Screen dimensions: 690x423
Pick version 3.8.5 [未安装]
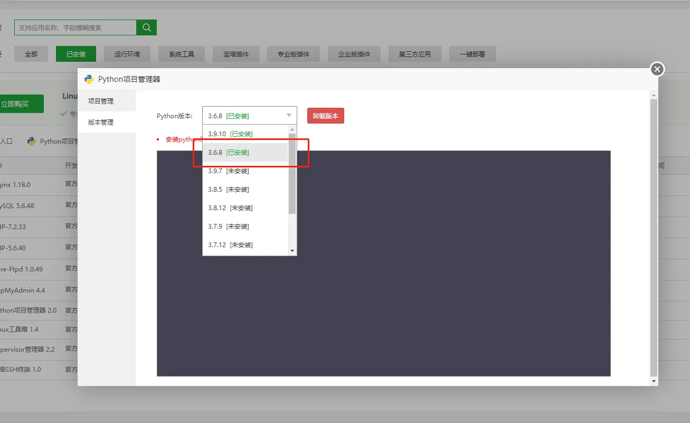[245, 190]
